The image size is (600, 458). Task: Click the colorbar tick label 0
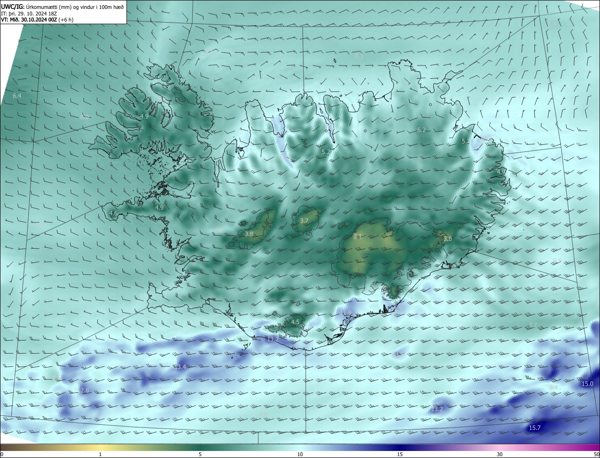2,454
